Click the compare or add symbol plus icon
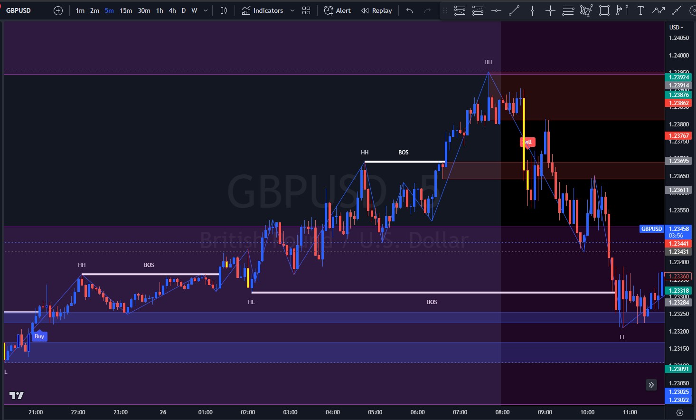Screen dimensions: 696x420 [58, 10]
